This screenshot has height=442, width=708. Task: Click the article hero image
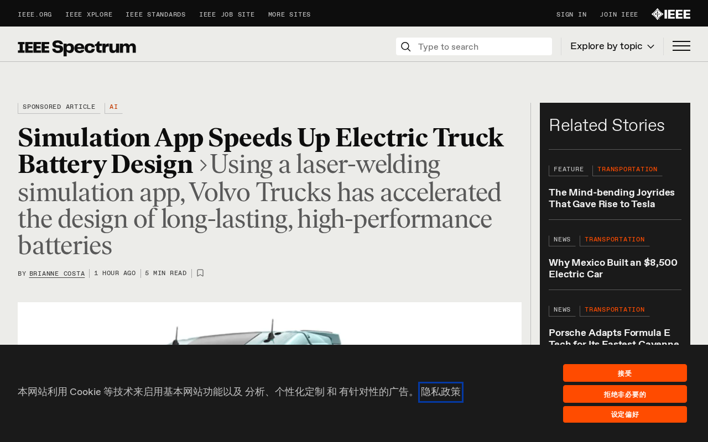(x=269, y=324)
